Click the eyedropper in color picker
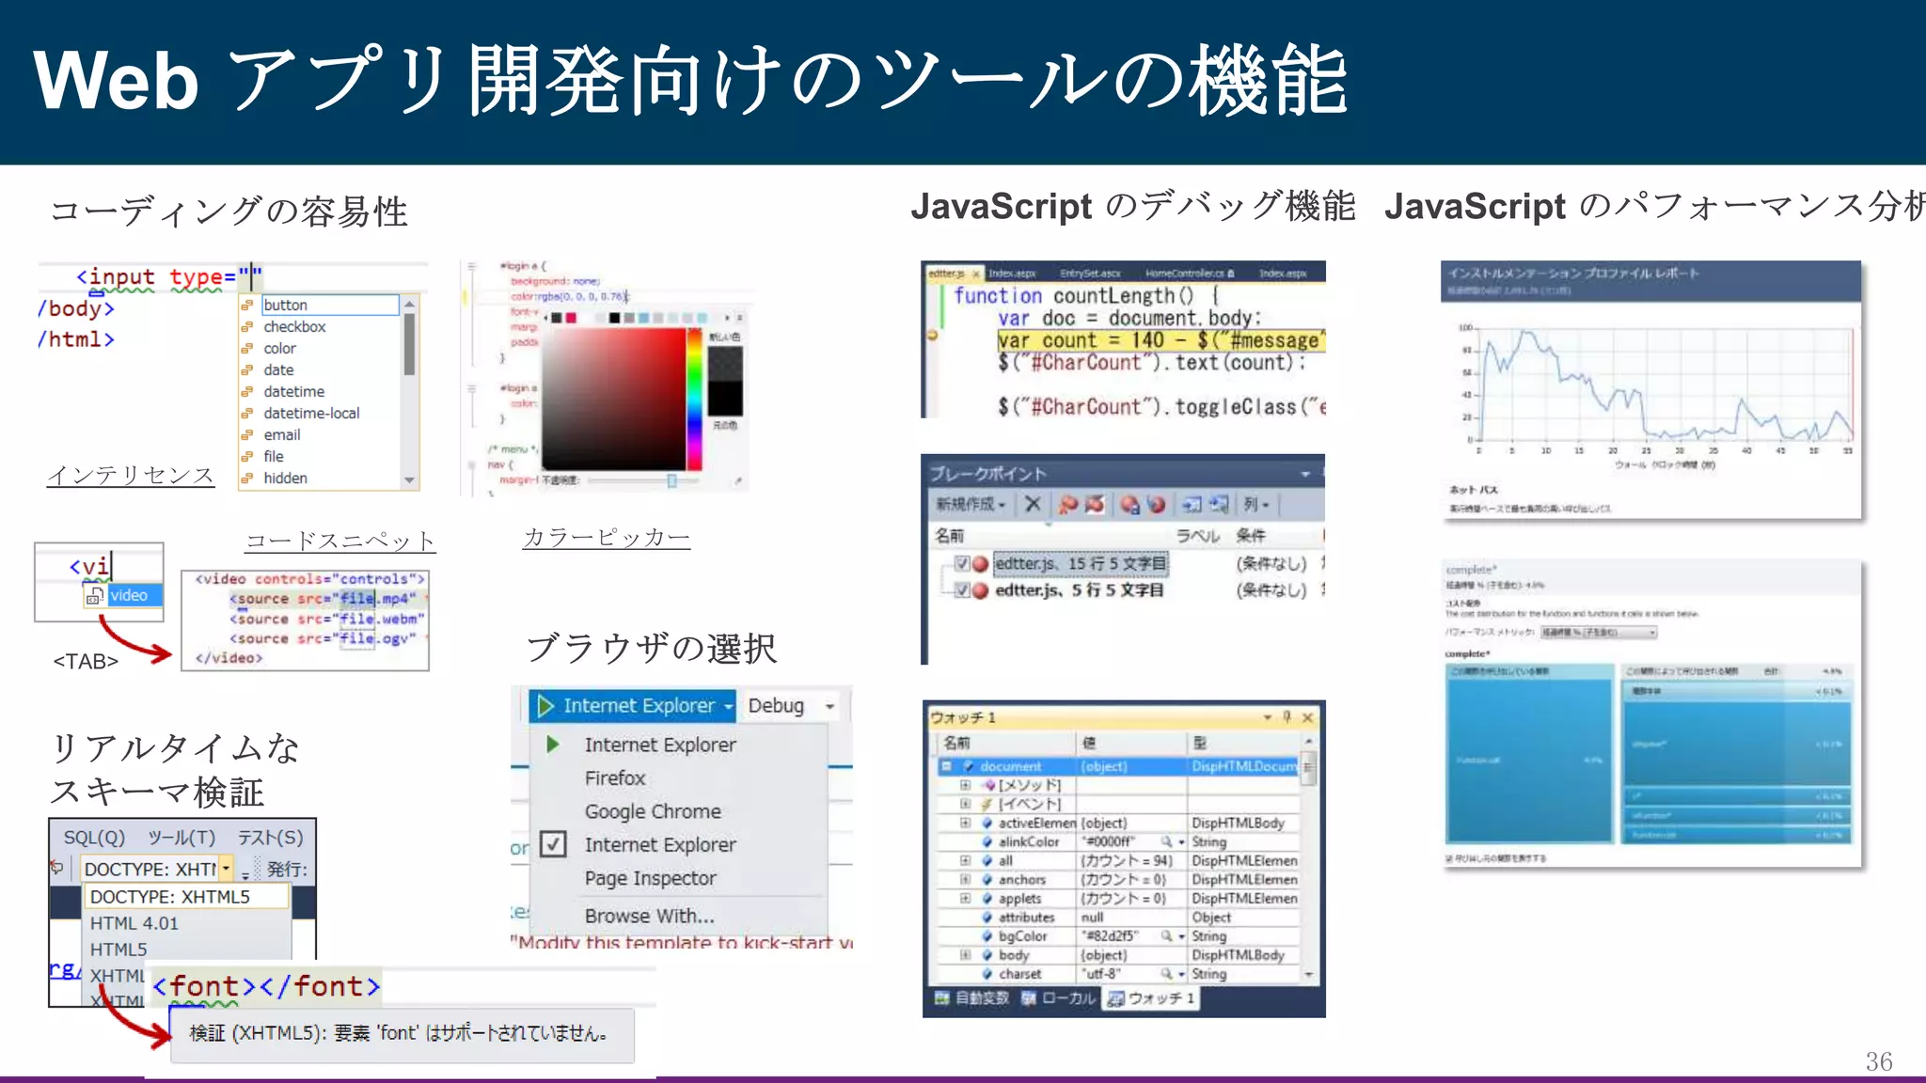The image size is (1926, 1083). coord(740,481)
